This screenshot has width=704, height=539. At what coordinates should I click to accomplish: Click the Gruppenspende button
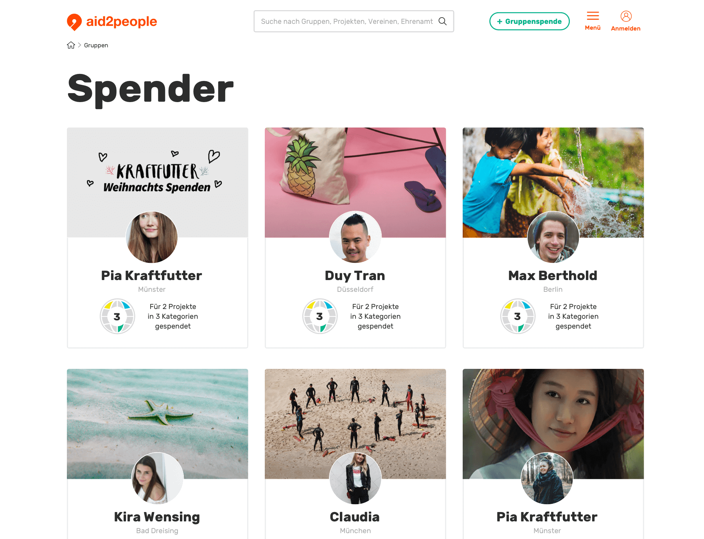[x=529, y=21]
